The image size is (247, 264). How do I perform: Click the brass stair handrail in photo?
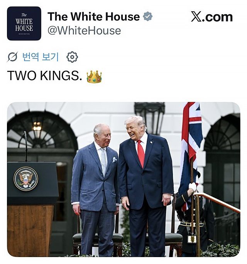[x=218, y=202]
